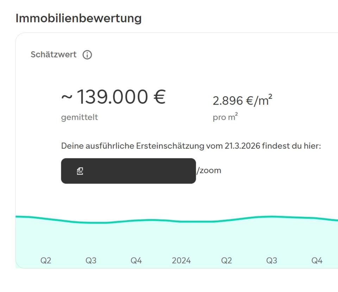Click the gemittelt caption
Viewport: 338px width, 292px height.
[x=79, y=117]
